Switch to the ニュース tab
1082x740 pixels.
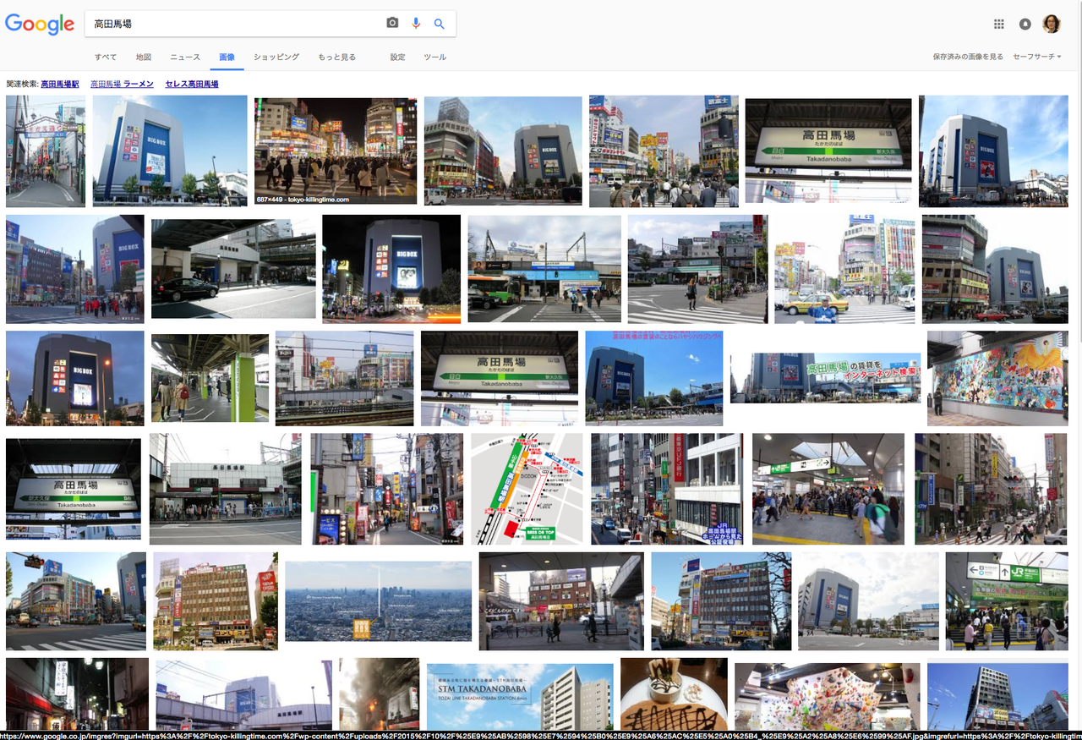(185, 58)
